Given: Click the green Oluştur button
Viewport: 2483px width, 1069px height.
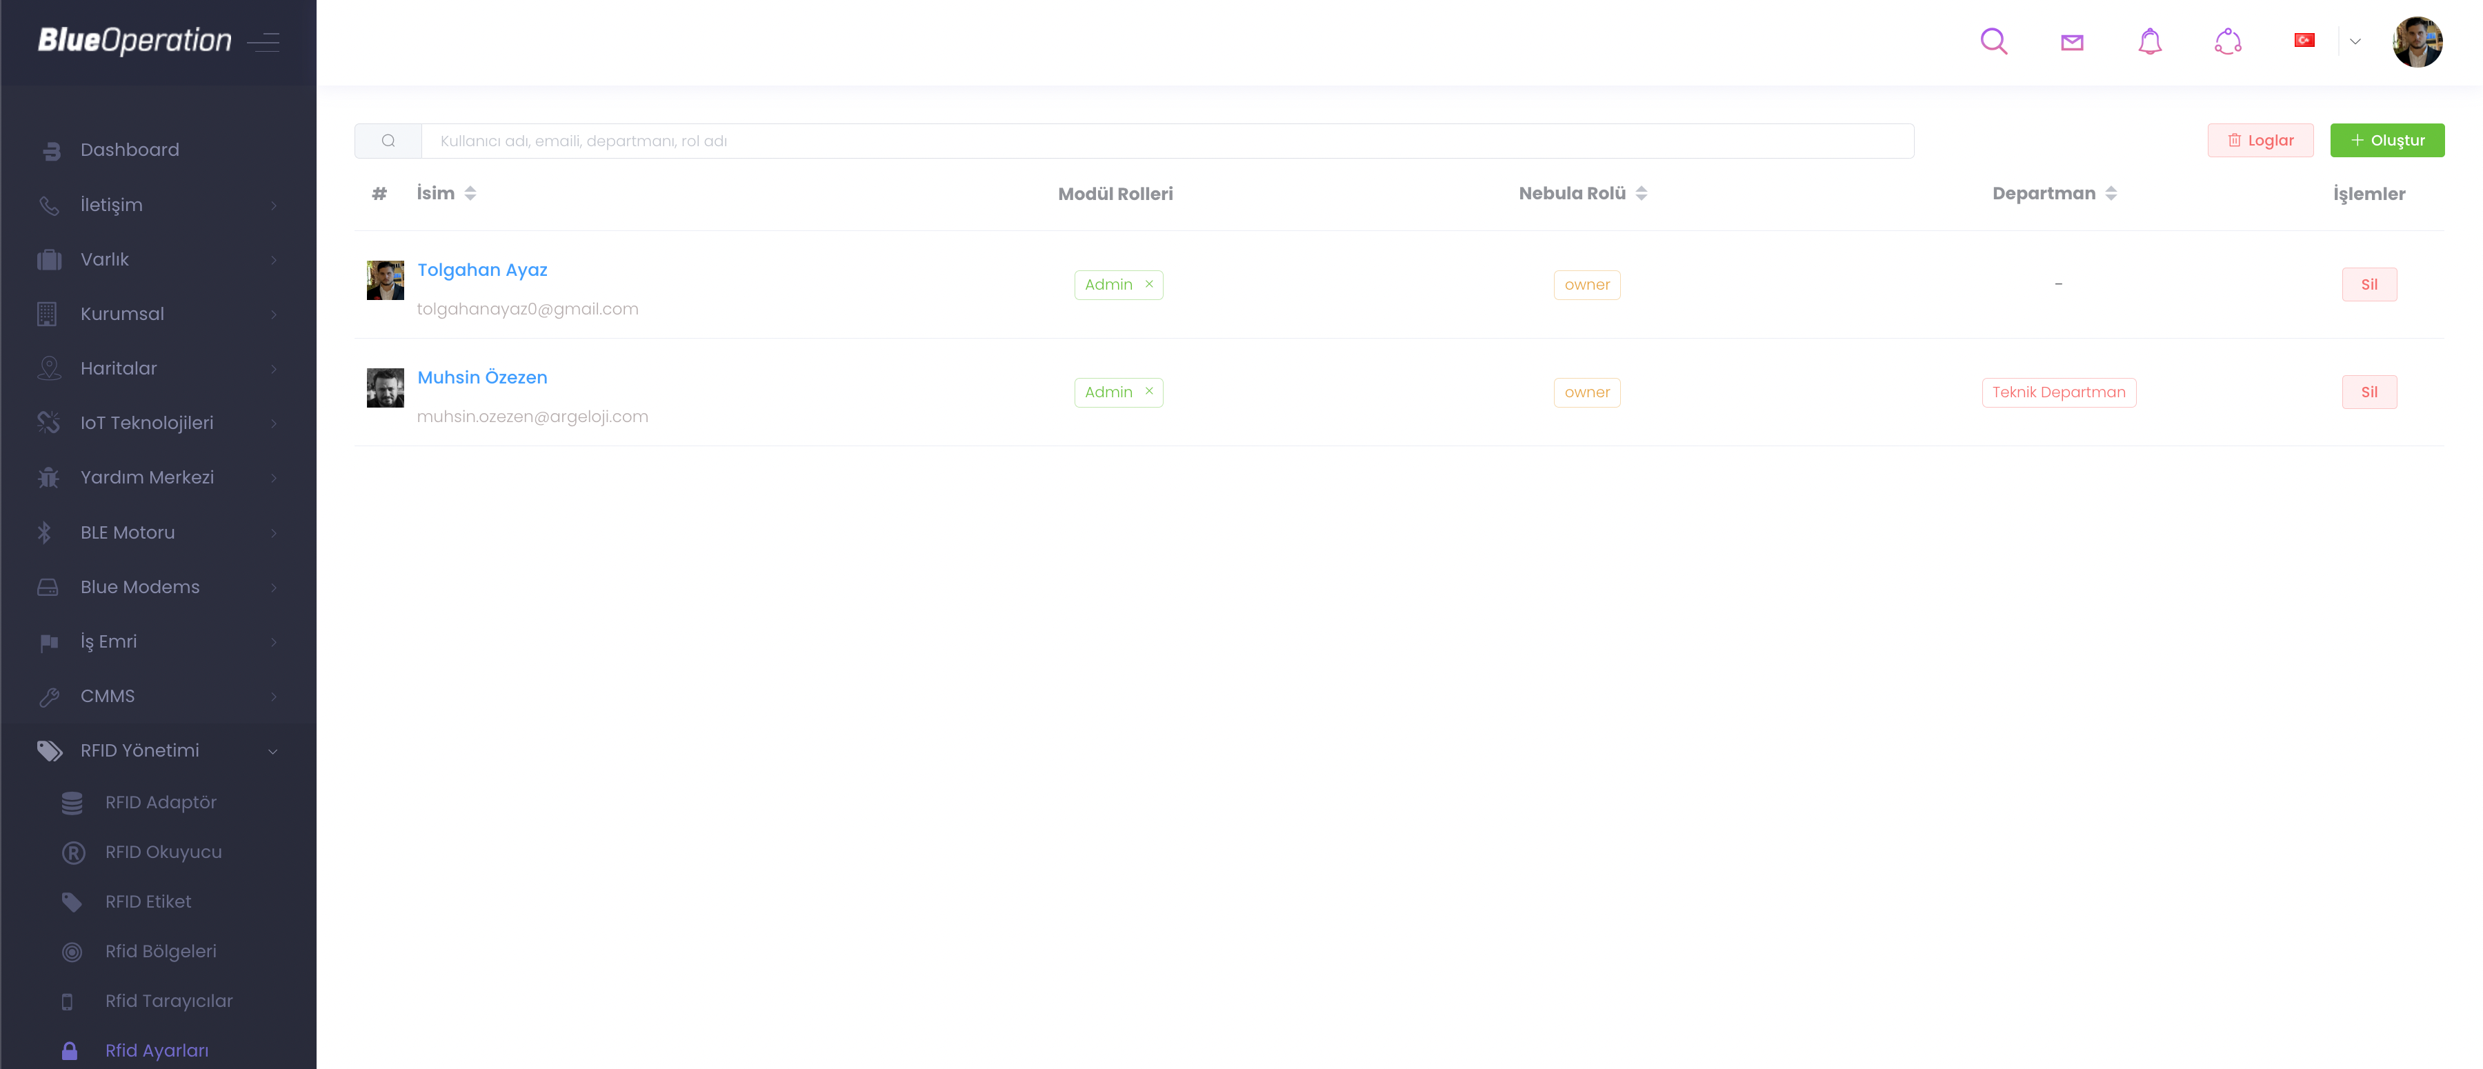Looking at the screenshot, I should (2386, 141).
